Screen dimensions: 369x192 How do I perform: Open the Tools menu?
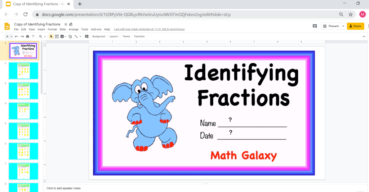pyautogui.click(x=84, y=30)
